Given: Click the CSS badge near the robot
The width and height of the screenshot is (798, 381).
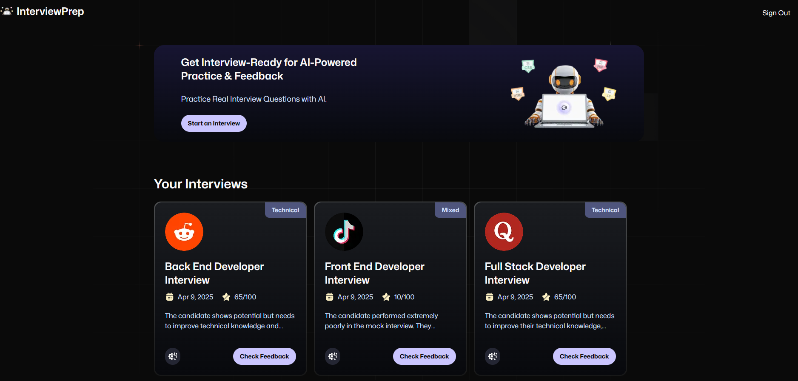Looking at the screenshot, I should click(x=528, y=66).
